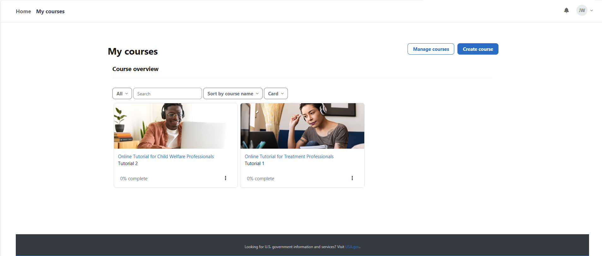The image size is (602, 256).
Task: Click 0% complete on Treatment Professionals card
Action: 260,179
